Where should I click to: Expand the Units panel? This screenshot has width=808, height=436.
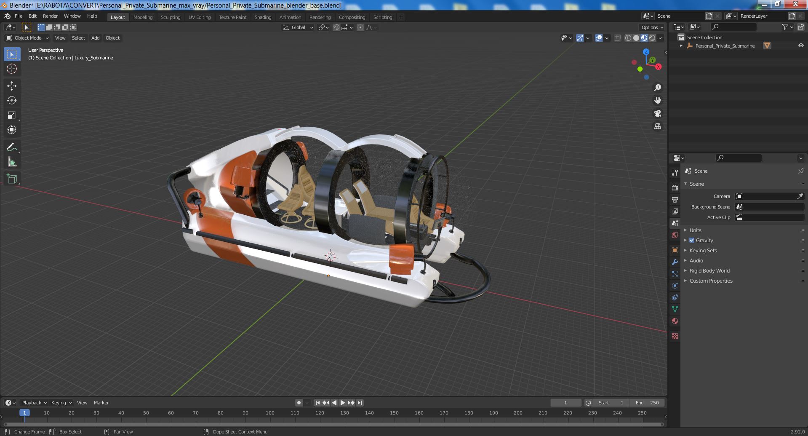tap(695, 230)
